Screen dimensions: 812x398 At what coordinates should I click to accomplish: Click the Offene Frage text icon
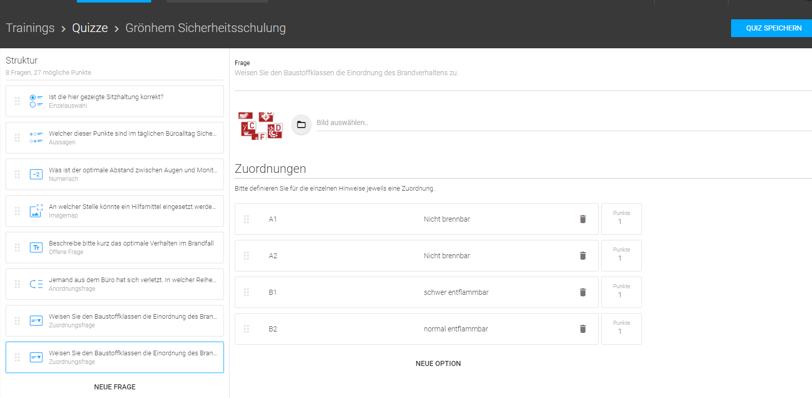36,248
